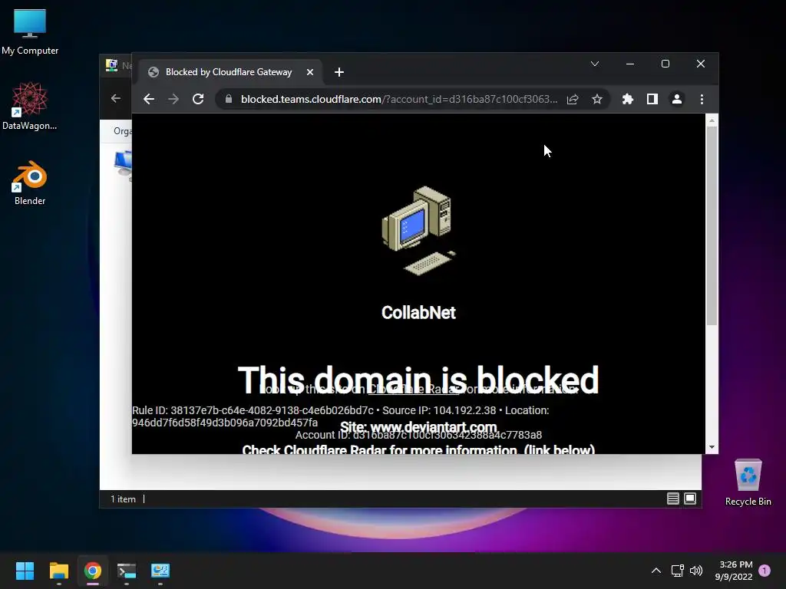
Task: Go back in Chrome browser
Action: pyautogui.click(x=148, y=99)
